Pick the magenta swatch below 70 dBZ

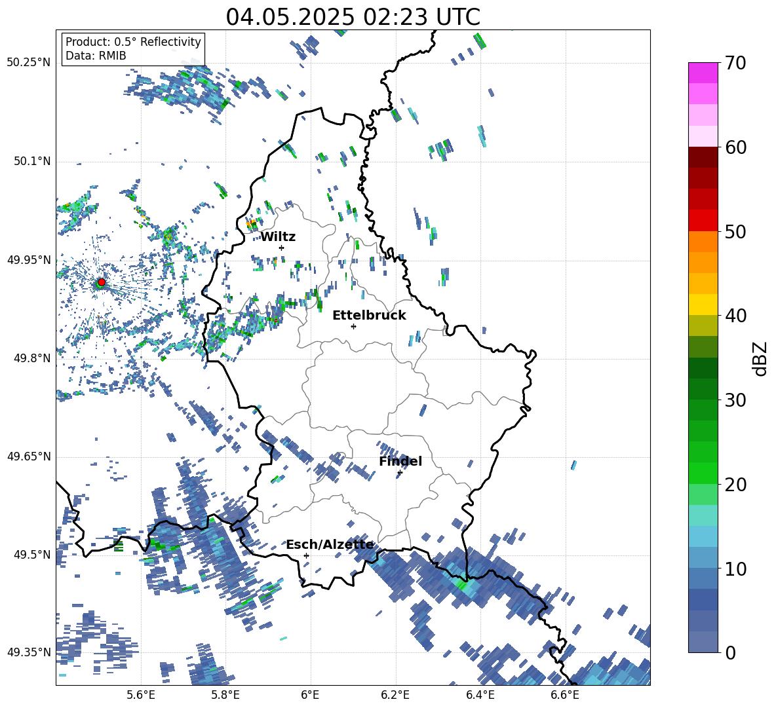703,73
